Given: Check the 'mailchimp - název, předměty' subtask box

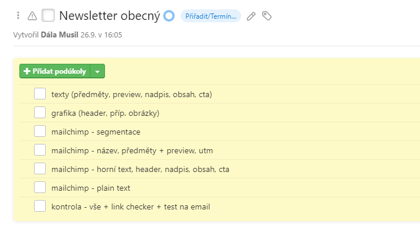Looking at the screenshot, I should 40,150.
